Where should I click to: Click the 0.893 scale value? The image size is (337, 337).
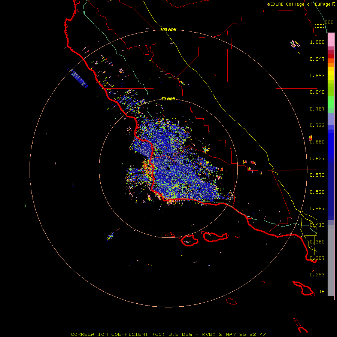tap(317, 75)
